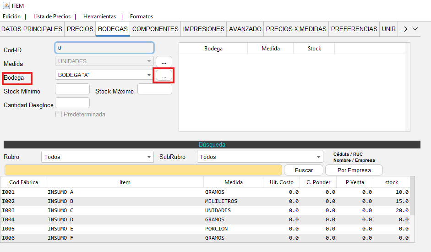Open the Herramientas menu

99,16
